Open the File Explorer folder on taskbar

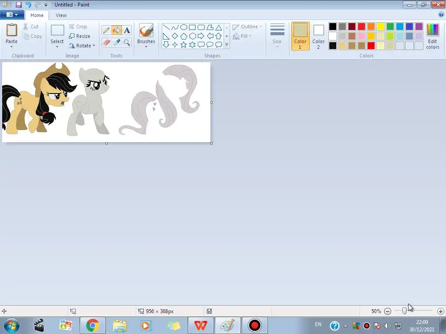[x=120, y=325]
